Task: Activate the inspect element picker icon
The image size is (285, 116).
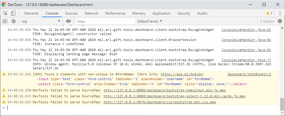Action: click(5, 13)
